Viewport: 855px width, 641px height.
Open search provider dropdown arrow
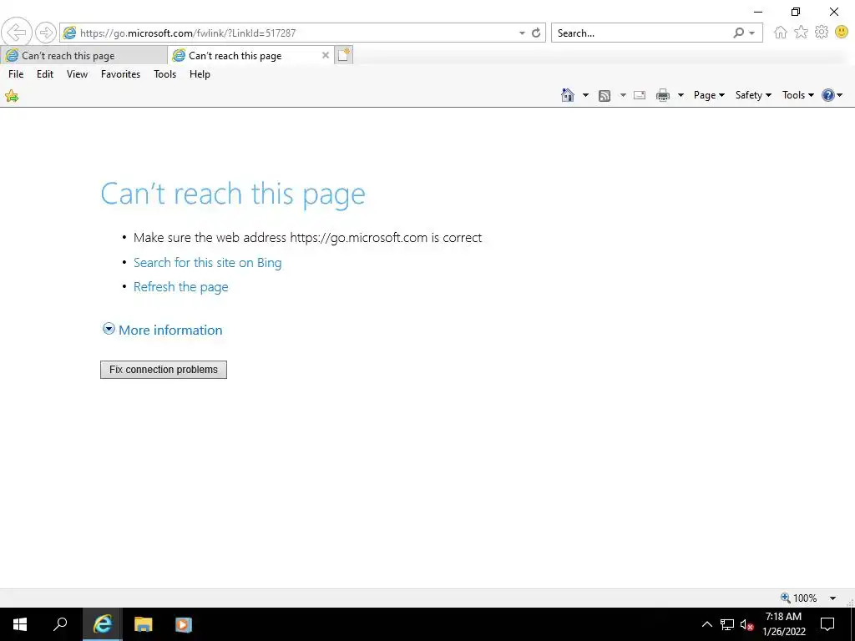pos(752,33)
